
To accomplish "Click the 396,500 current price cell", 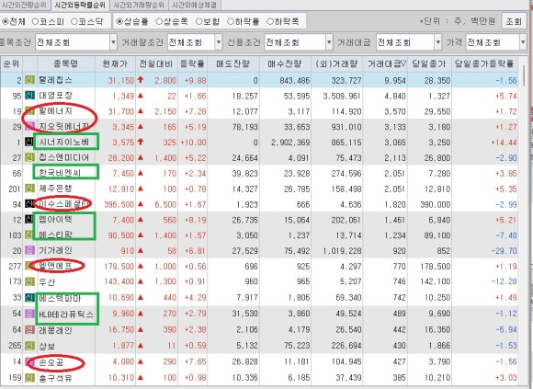I will tap(119, 204).
